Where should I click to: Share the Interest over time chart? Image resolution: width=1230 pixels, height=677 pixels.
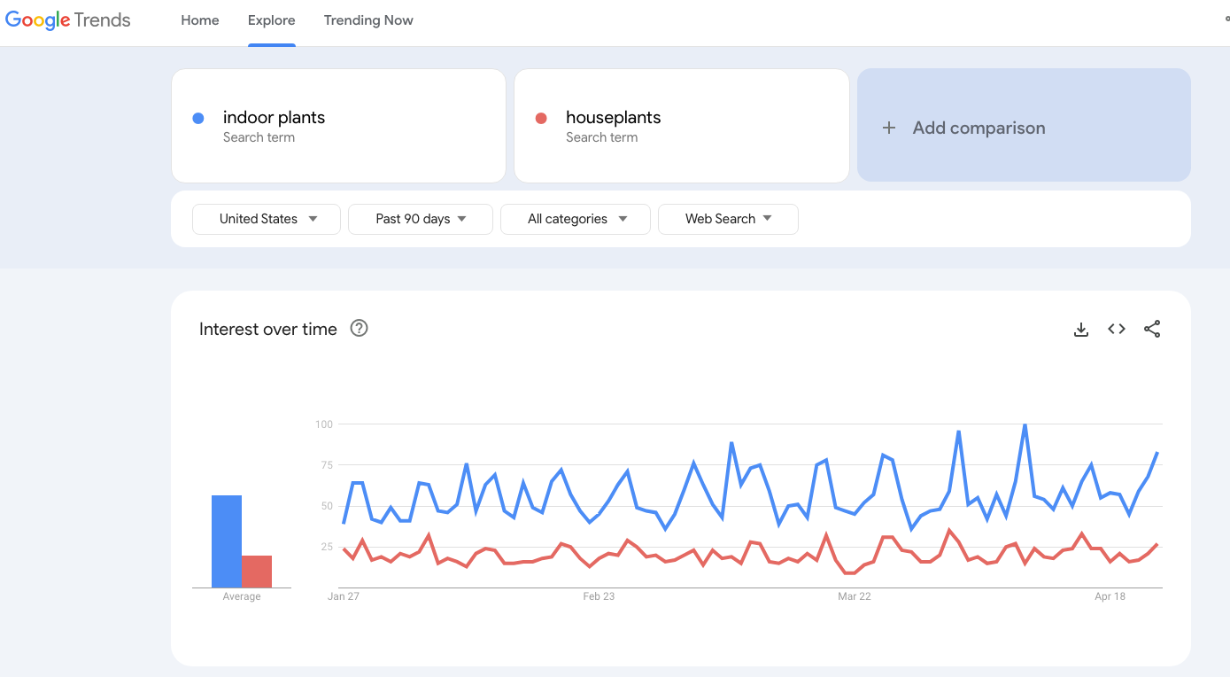point(1152,330)
